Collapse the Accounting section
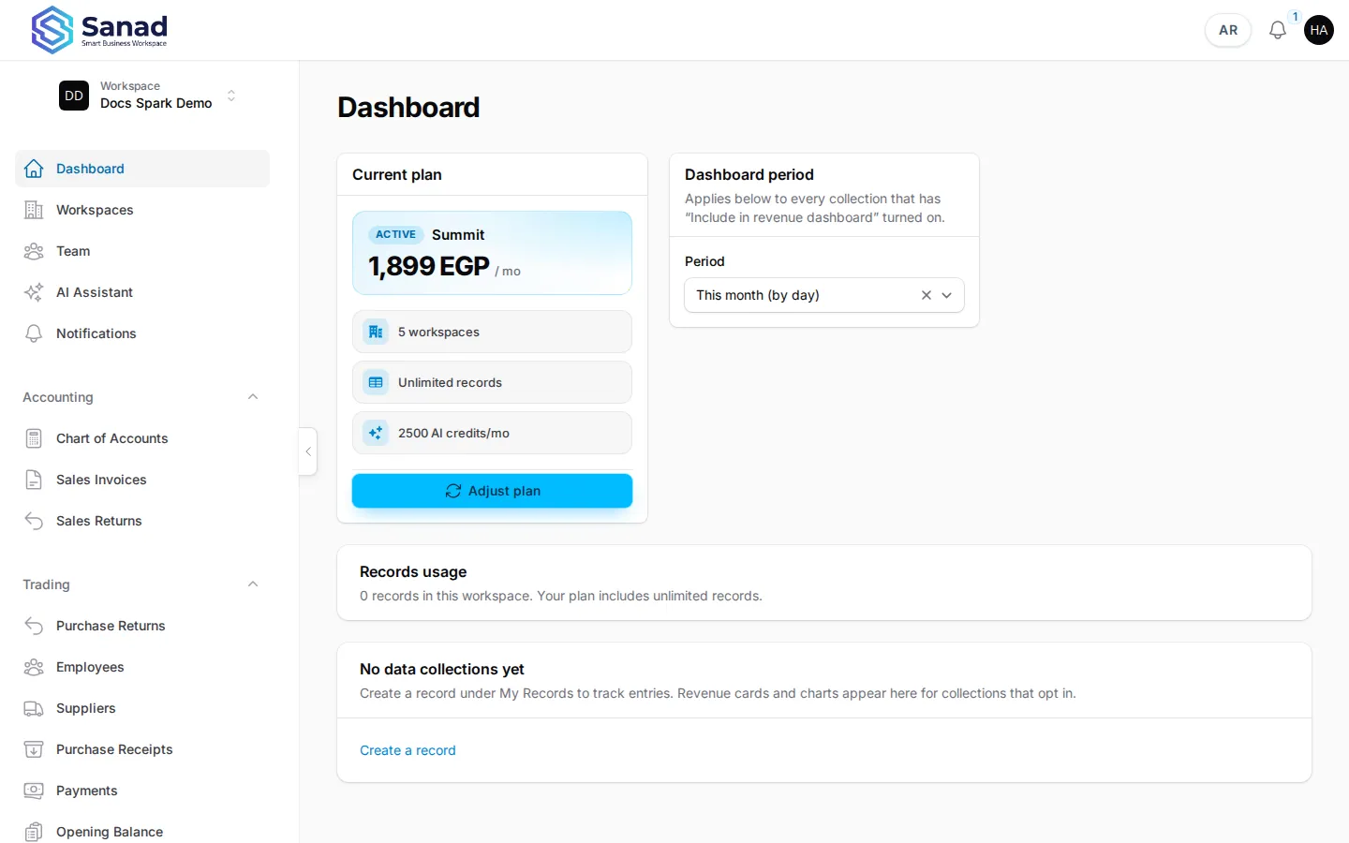 (x=253, y=397)
